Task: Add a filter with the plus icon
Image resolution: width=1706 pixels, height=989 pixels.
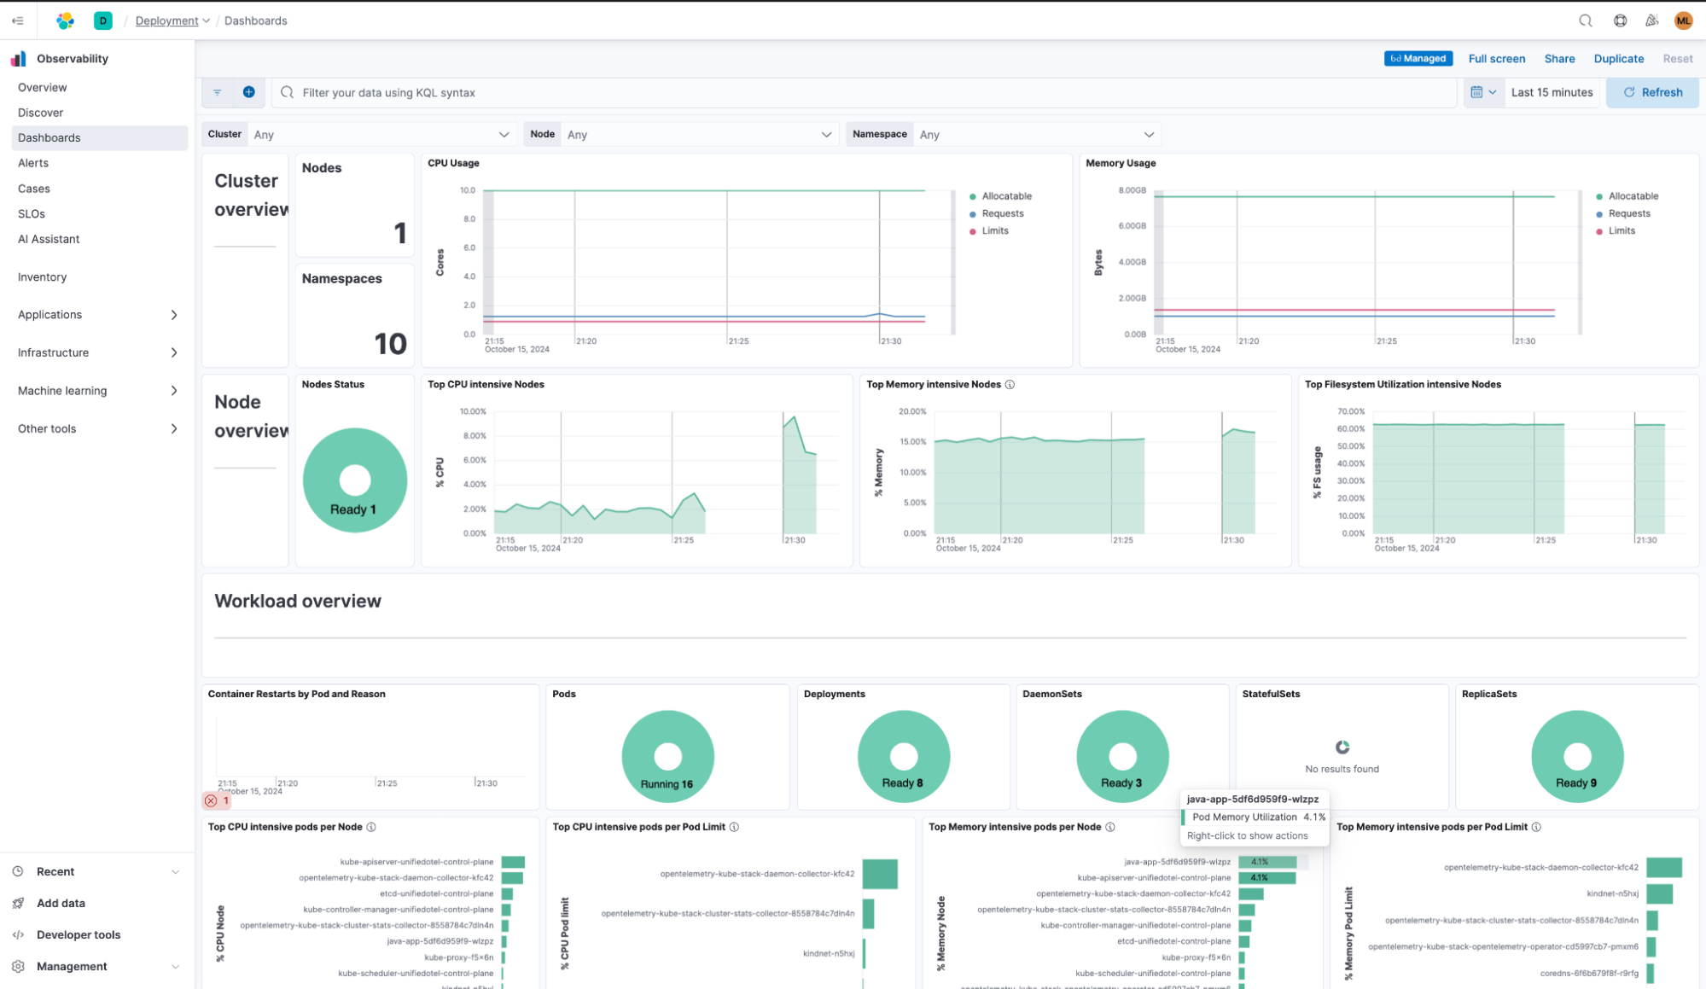Action: tap(249, 92)
